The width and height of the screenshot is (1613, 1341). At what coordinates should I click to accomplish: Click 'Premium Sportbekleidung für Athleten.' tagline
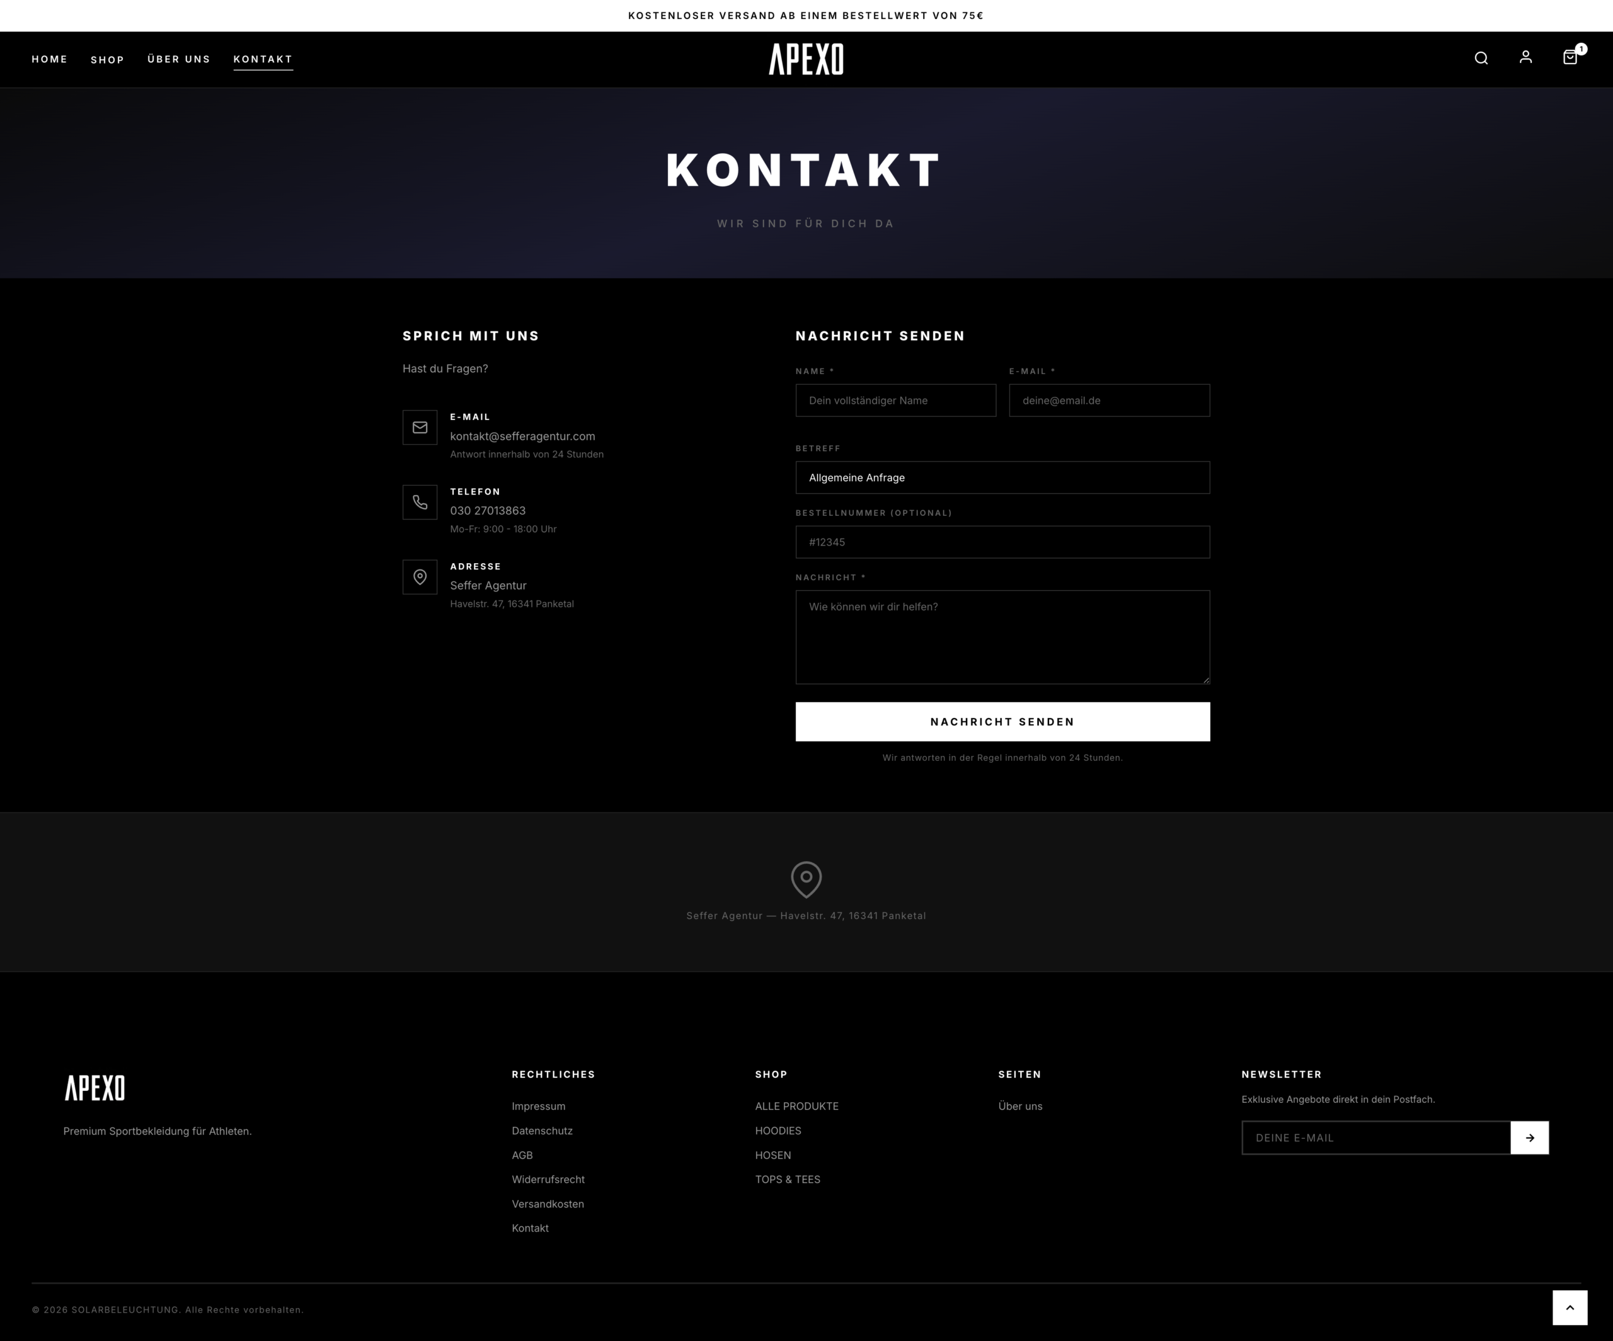click(x=158, y=1131)
